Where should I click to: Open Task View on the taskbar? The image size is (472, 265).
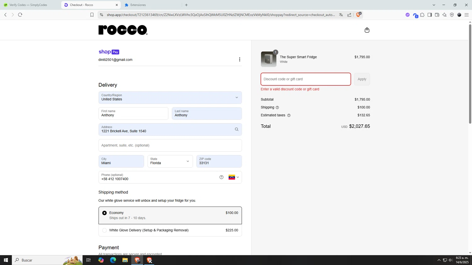(88, 260)
